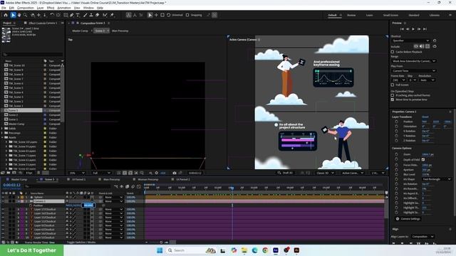456x256 pixels.
Task: Hide the Sphere layer eye toggle
Action: point(3,198)
